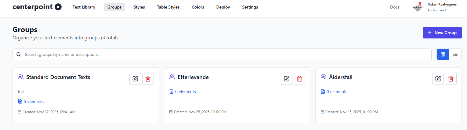Delete the Efterlevande group
Image resolution: width=467 pixels, height=130 pixels.
click(x=299, y=79)
